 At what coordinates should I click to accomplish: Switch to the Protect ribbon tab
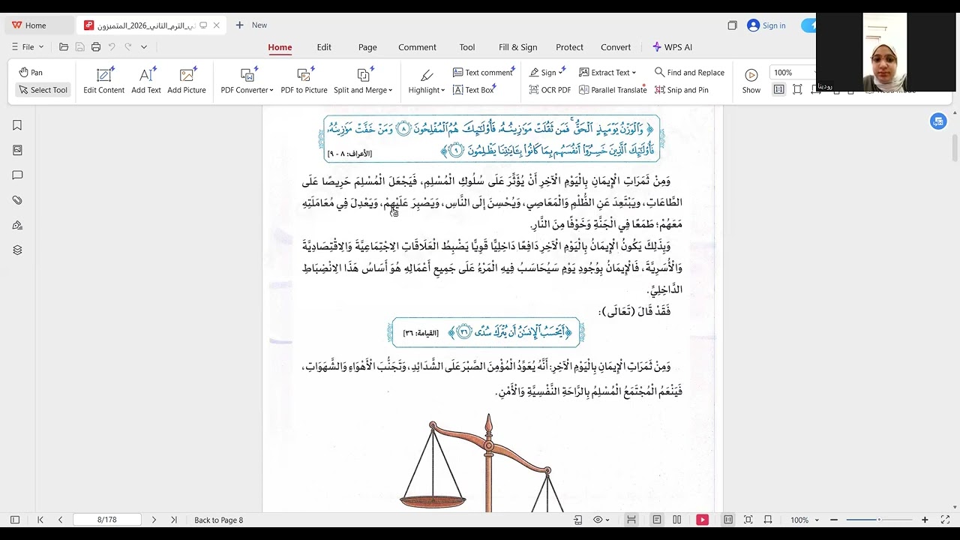(569, 47)
